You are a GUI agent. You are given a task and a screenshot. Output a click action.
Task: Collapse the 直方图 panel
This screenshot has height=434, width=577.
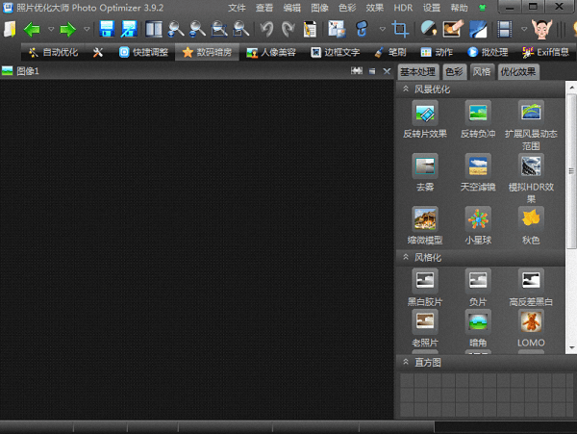406,362
